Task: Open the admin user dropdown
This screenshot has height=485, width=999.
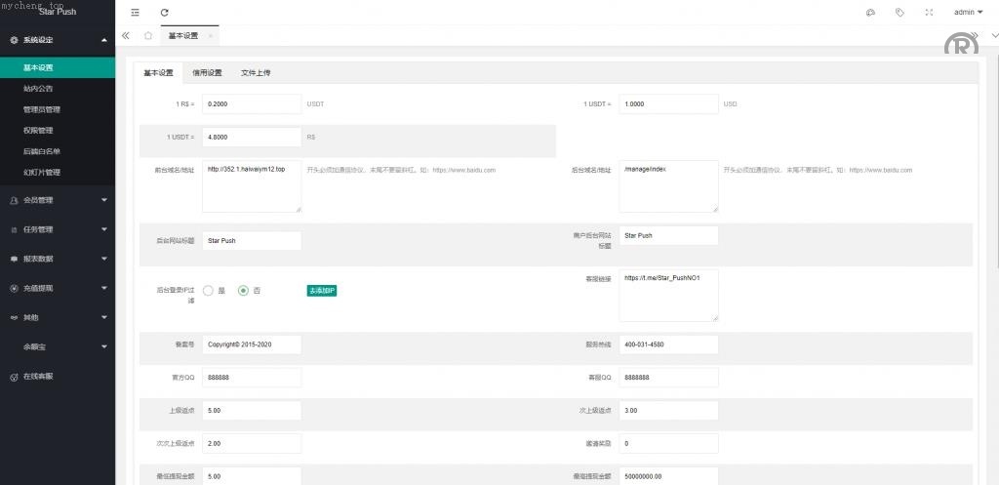Action: pyautogui.click(x=968, y=13)
